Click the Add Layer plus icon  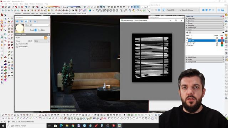click(187, 32)
